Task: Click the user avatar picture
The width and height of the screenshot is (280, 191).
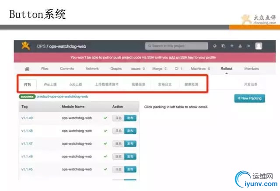Action: coord(259,46)
